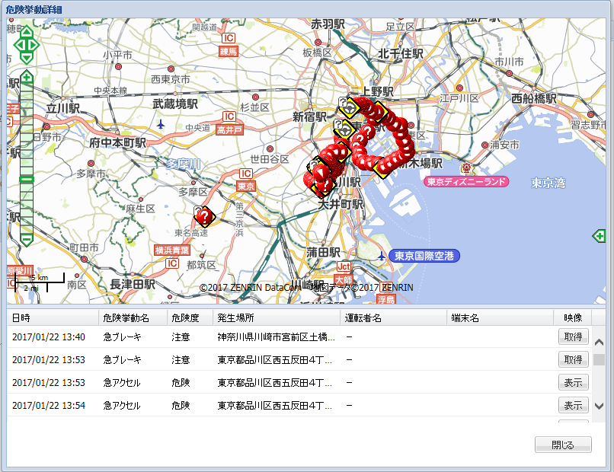Click 取得 for the 13:40 急ブレーキ row
Screen dimensions: 614x472
point(574,336)
